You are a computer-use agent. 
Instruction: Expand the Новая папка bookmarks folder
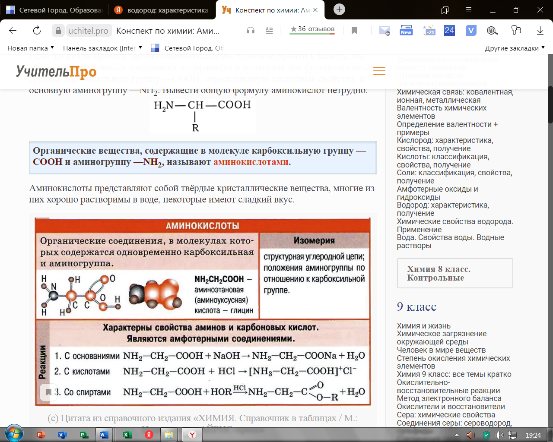(x=31, y=48)
